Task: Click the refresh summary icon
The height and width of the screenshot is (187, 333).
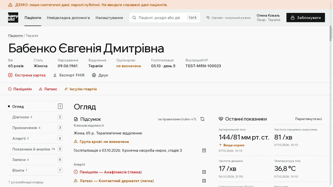Action: click(203, 119)
